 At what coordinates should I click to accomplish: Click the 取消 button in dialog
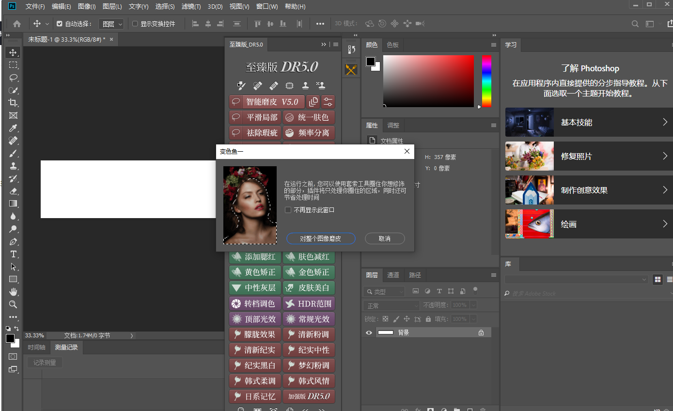[385, 238]
